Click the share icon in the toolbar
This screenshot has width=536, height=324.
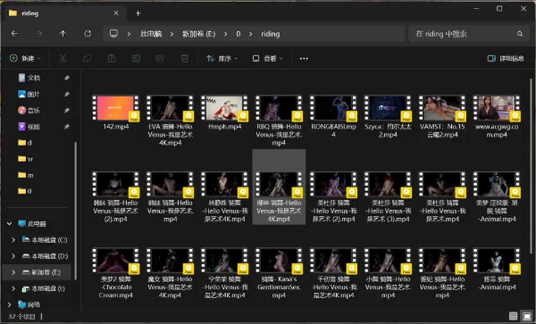tap(160, 59)
